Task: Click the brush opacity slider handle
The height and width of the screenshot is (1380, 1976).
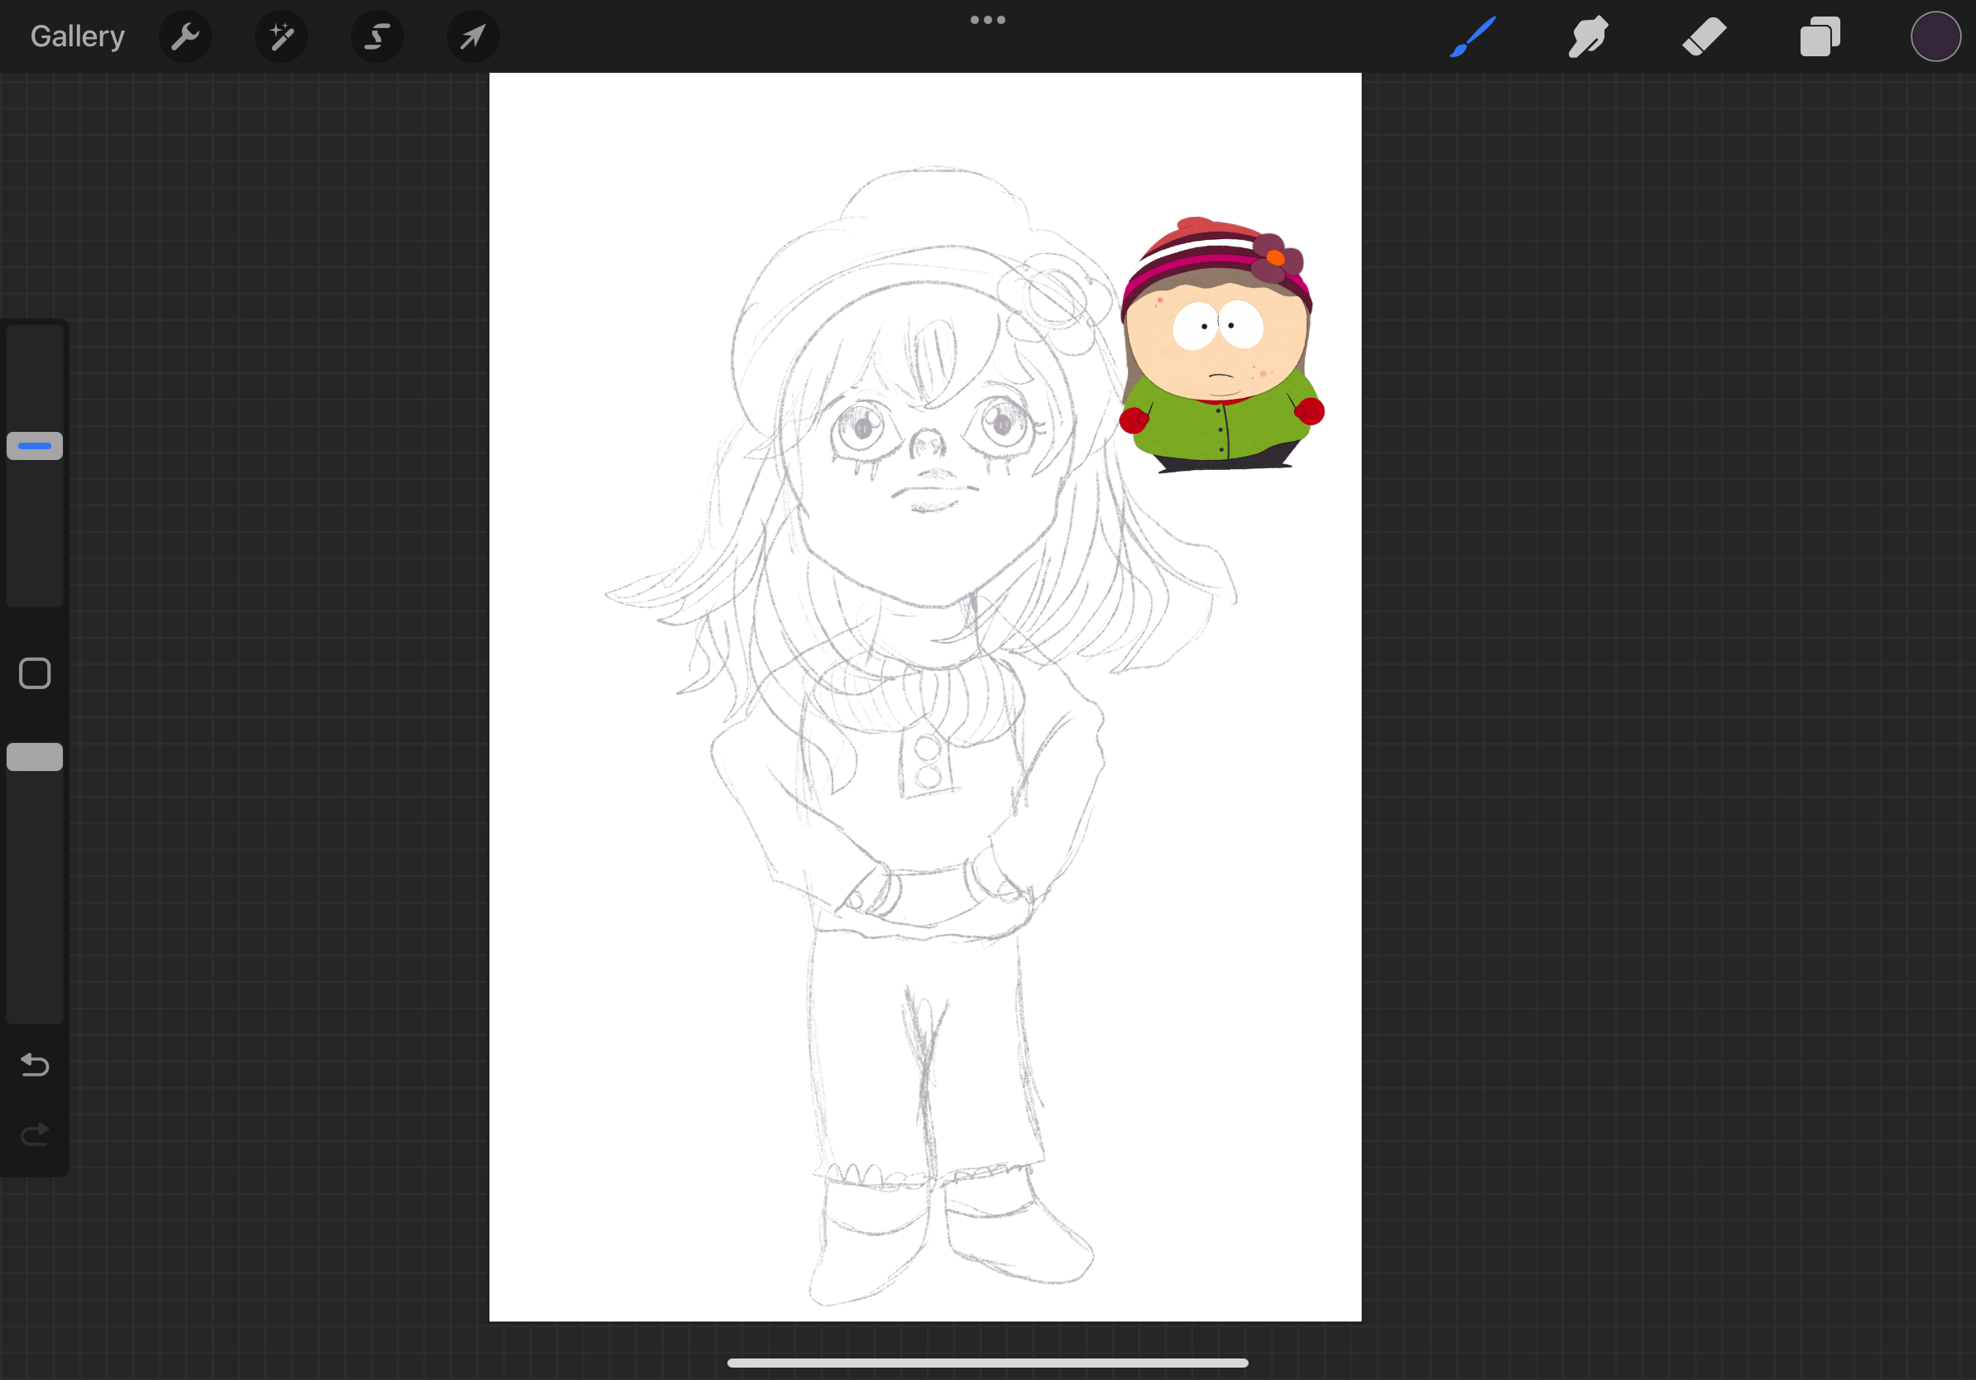Action: click(35, 756)
